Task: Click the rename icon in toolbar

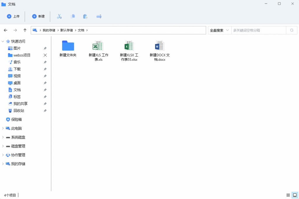Action: 99,16
